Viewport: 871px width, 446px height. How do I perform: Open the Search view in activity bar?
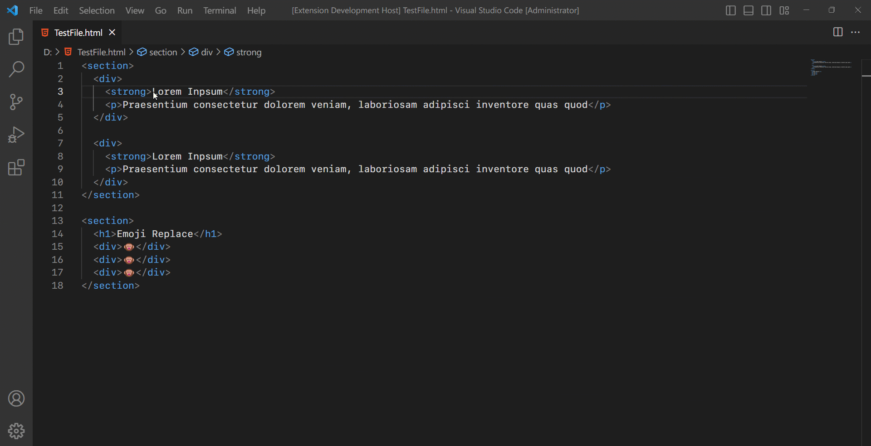tap(16, 70)
